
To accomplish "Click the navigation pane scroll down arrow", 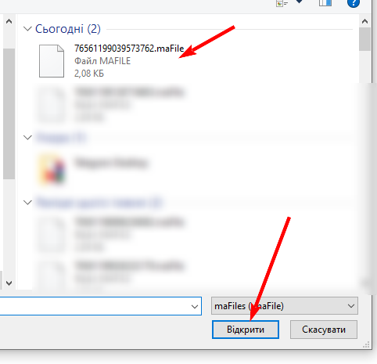I will click(9, 283).
